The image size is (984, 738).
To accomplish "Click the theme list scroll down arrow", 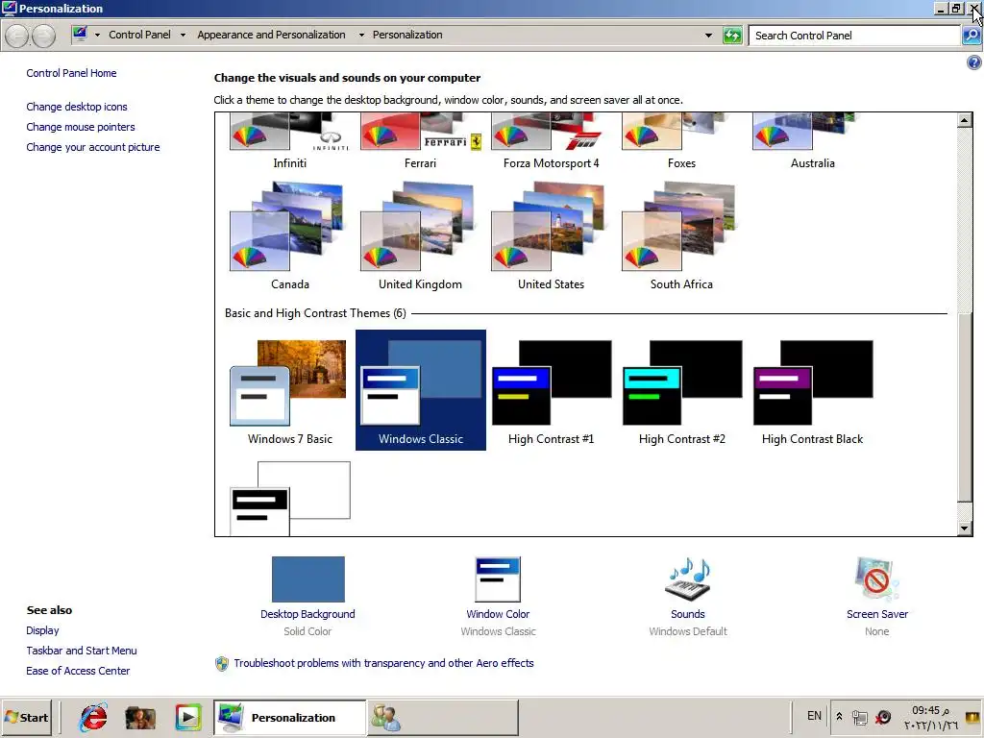I will click(965, 529).
